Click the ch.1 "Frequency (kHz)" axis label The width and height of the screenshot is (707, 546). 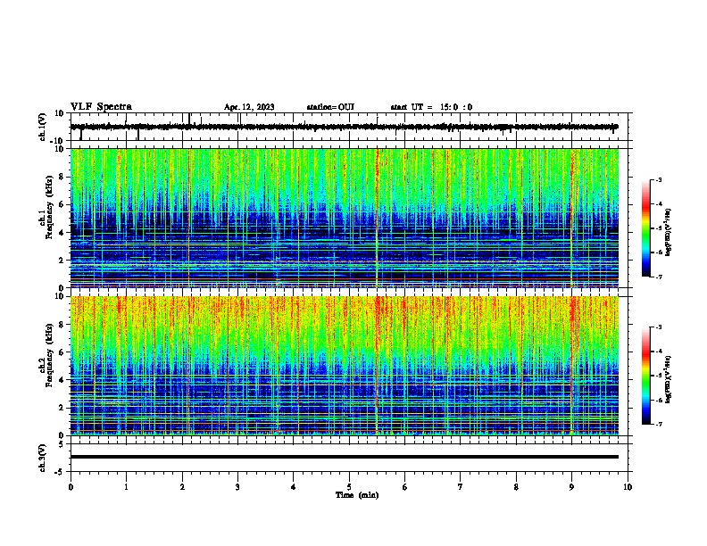point(49,207)
